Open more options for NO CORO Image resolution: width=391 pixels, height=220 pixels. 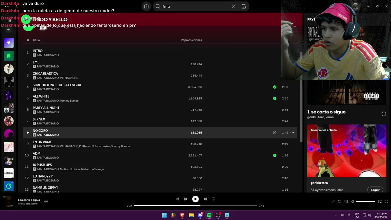[292, 133]
